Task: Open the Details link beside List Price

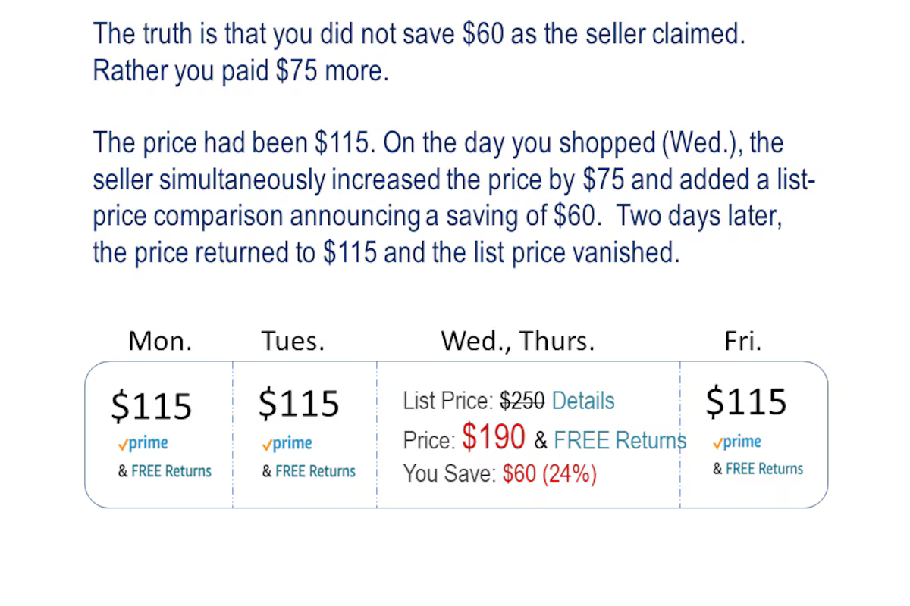Action: [x=583, y=401]
